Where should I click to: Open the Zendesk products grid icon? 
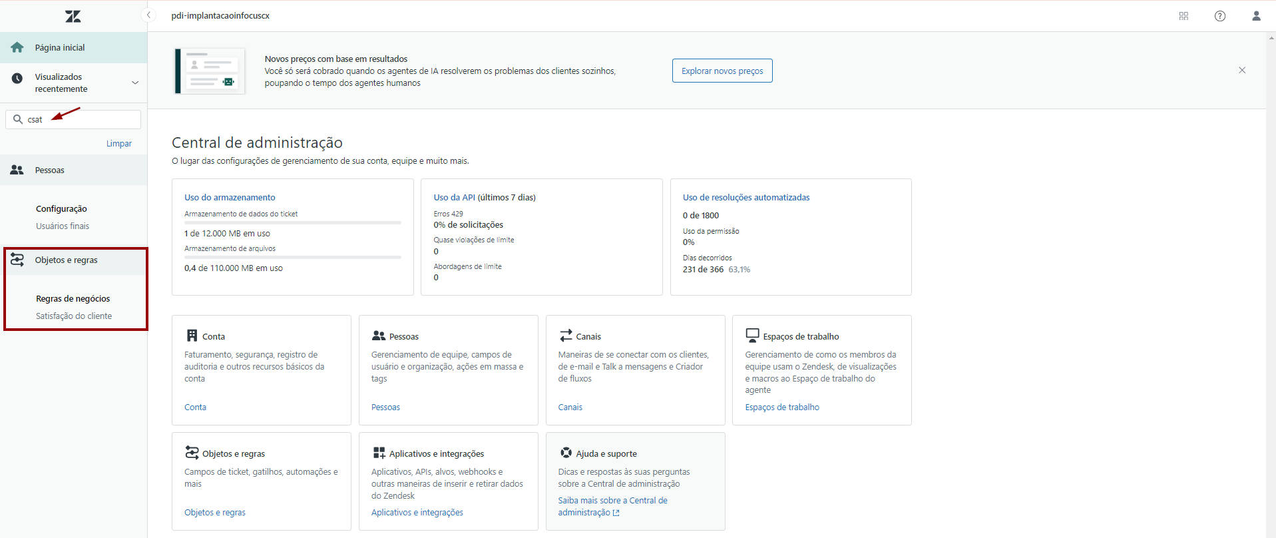tap(1183, 16)
